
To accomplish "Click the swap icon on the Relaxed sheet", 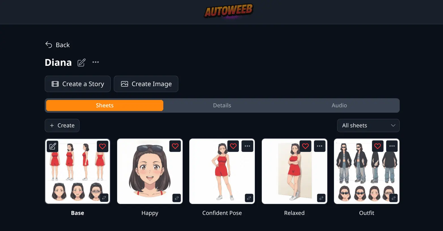I will 321,198.
